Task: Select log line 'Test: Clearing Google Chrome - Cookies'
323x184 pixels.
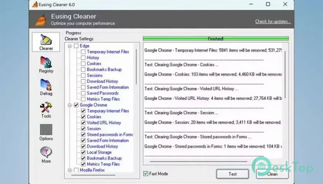Action: (x=181, y=65)
